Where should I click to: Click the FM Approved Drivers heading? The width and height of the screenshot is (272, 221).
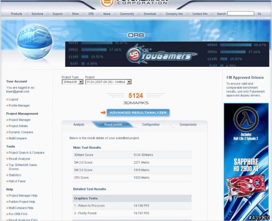245,77
